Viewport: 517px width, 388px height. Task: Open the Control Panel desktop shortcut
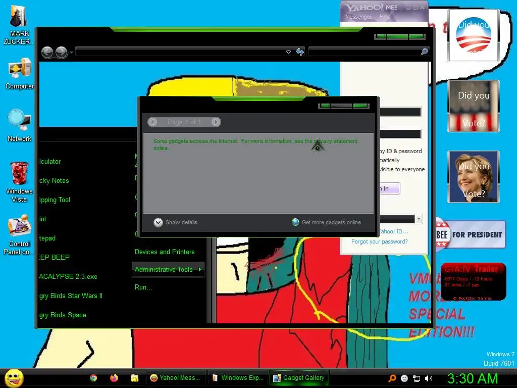coord(19,235)
